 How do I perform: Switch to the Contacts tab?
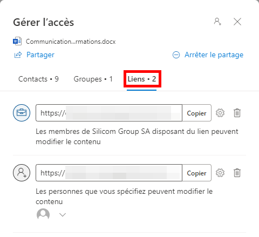coord(38,79)
